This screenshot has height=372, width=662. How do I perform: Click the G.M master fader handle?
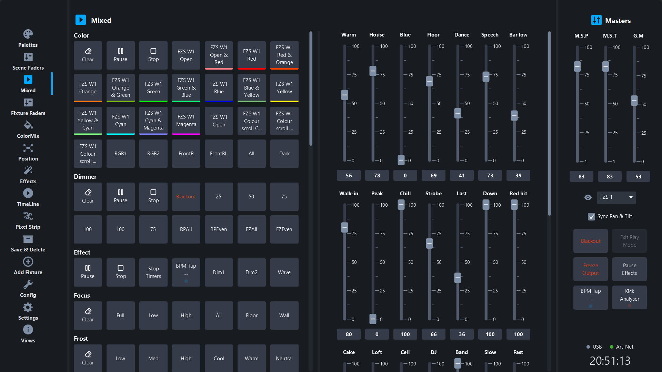point(634,101)
